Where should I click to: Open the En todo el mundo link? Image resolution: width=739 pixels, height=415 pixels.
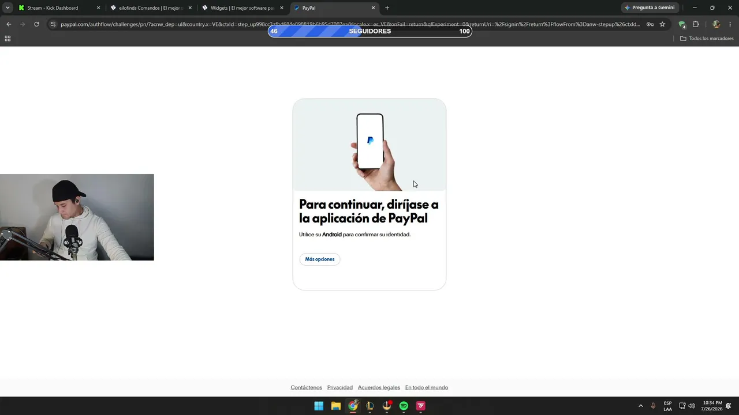point(427,387)
